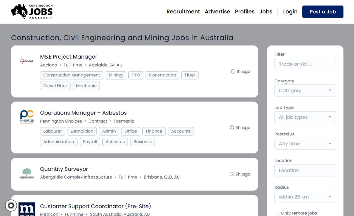The width and height of the screenshot is (354, 216).
Task: Open the Operations Manager – Asbestos listing
Action: (x=83, y=113)
